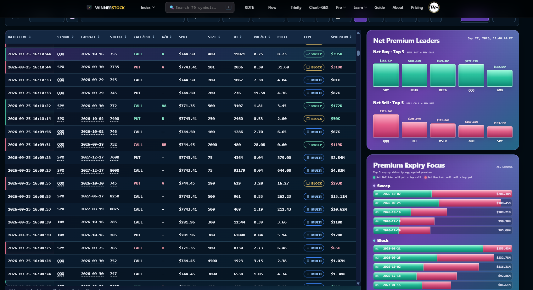533x290 pixels.
Task: Click the BLOCK badge in the $319K row
Action: point(314,67)
